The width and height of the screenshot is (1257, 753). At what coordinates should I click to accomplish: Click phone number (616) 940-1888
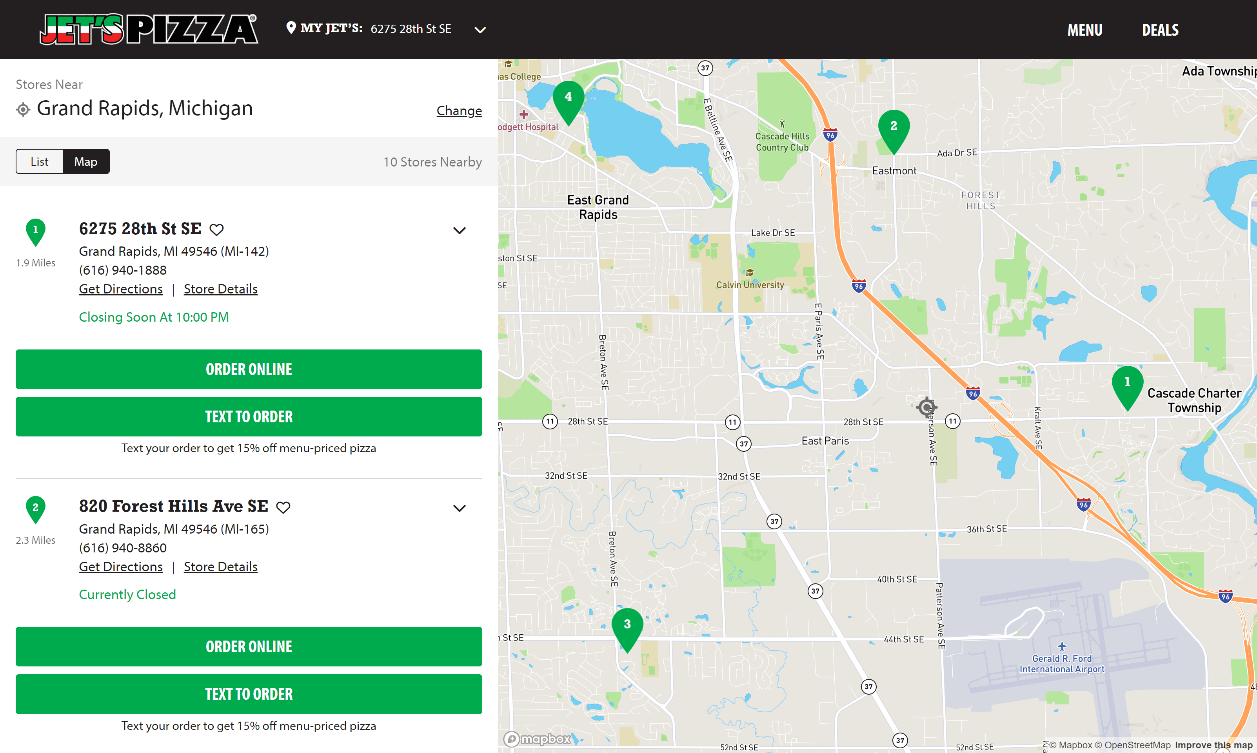pos(123,270)
